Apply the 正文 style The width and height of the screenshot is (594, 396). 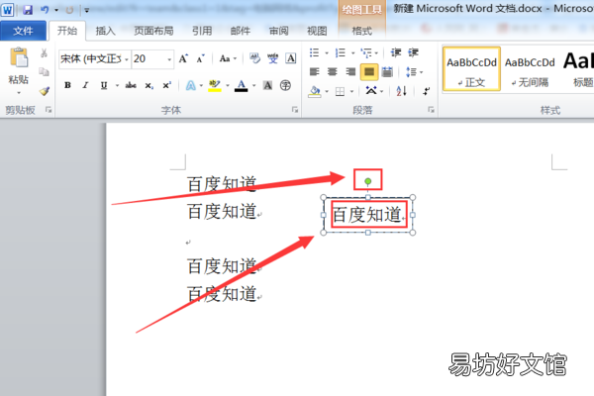(x=471, y=69)
